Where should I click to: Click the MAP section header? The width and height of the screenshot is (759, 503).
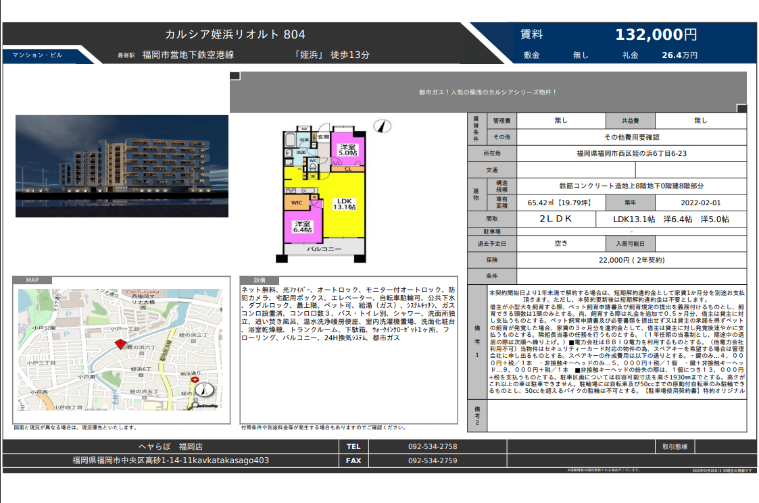point(32,280)
